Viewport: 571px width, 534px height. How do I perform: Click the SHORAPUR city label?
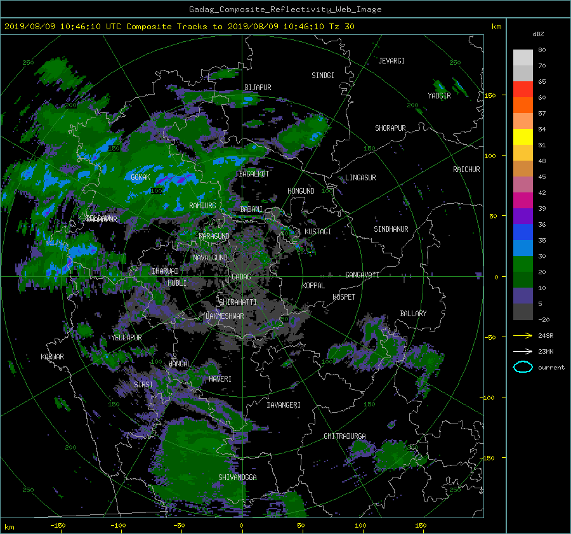click(390, 128)
